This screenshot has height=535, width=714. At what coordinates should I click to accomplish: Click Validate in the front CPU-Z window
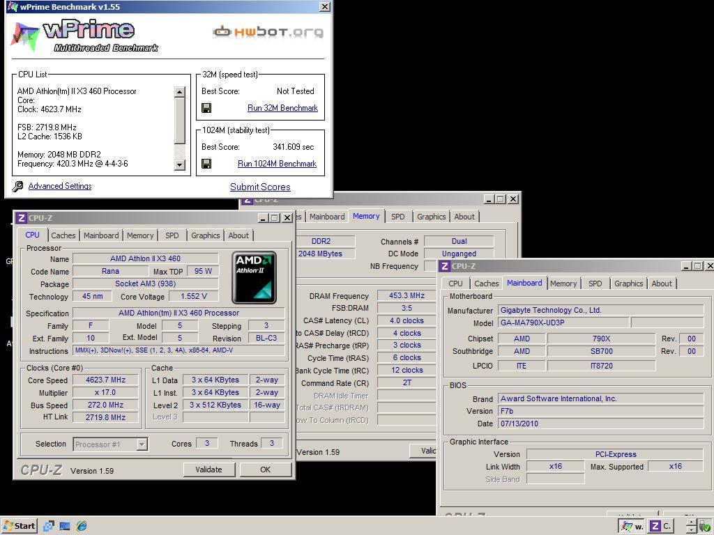point(209,470)
